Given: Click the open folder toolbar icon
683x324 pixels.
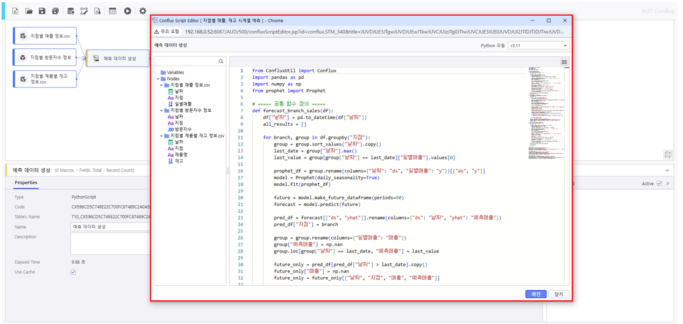Looking at the screenshot, I should coord(29,11).
